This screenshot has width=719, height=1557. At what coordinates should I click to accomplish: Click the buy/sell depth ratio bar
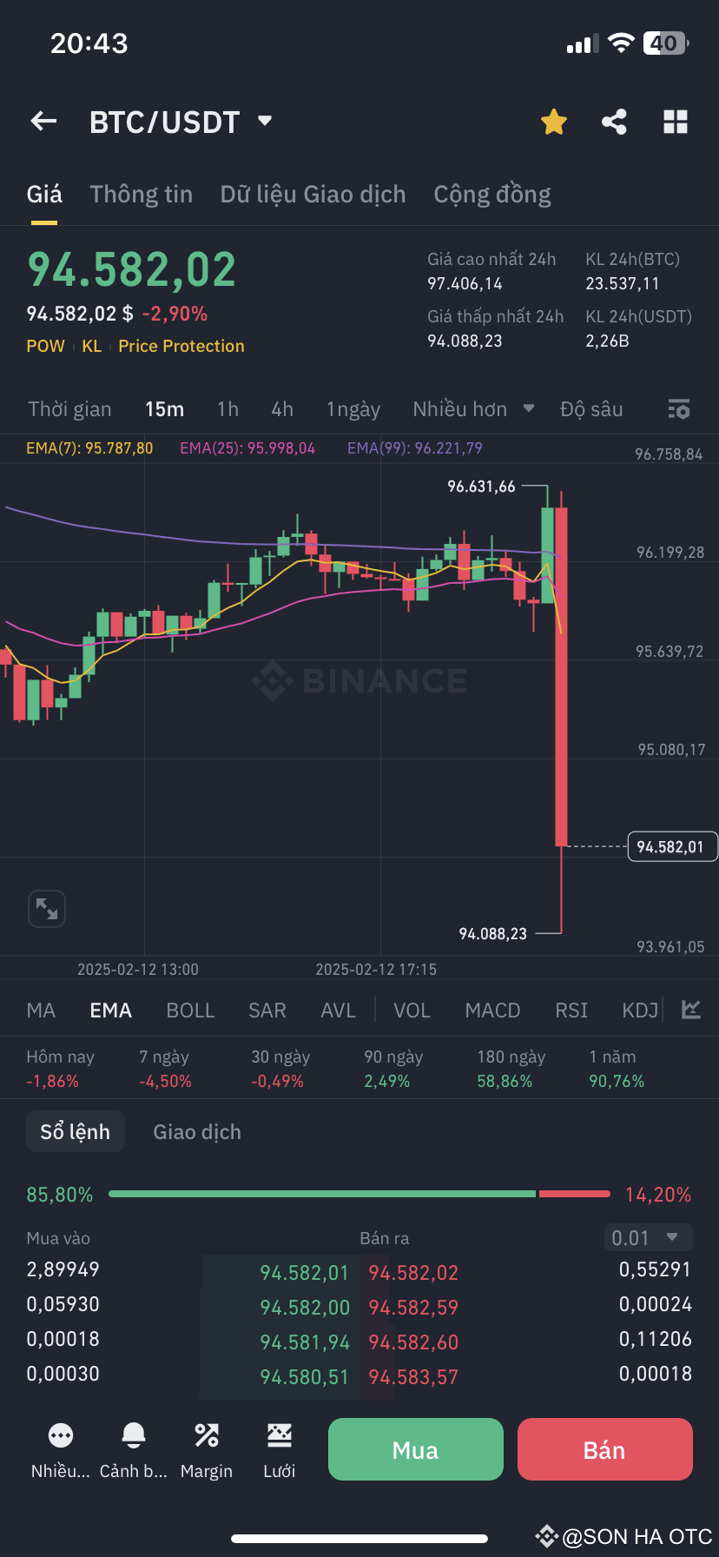(359, 1193)
